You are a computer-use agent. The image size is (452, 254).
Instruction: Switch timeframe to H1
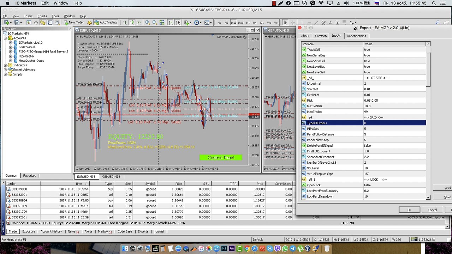click(248, 23)
